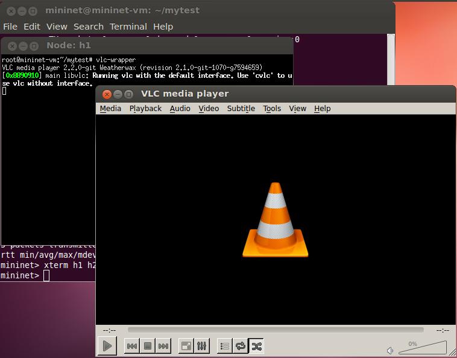Screen dimensions: 457x358
Task: Stop playback in VLC
Action: point(148,346)
